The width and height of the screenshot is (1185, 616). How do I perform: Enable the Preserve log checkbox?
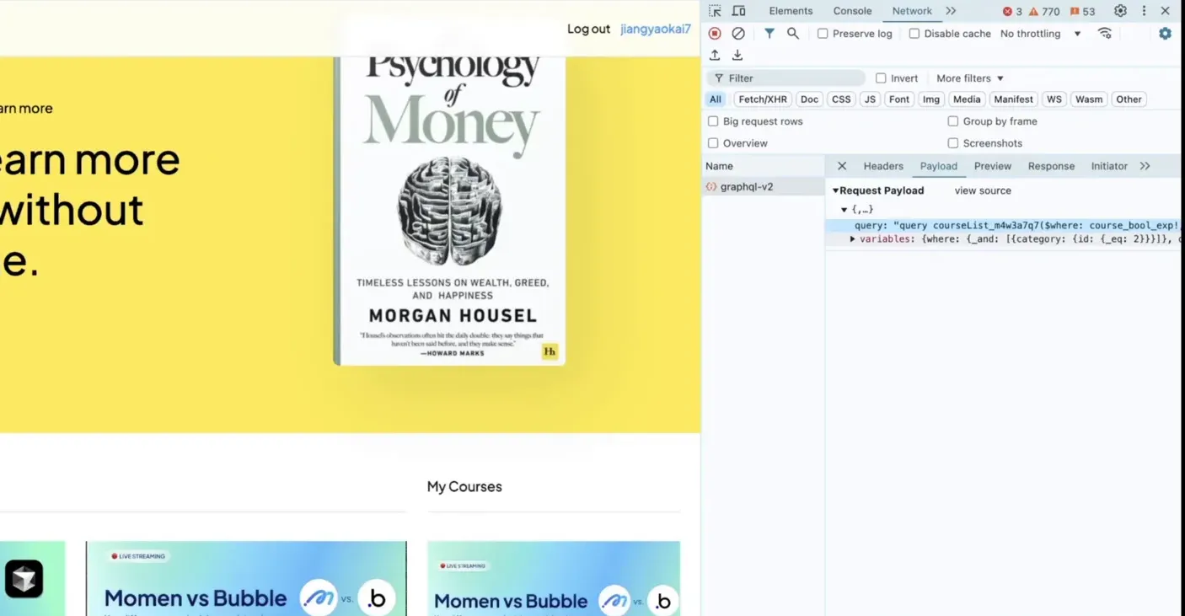click(823, 34)
